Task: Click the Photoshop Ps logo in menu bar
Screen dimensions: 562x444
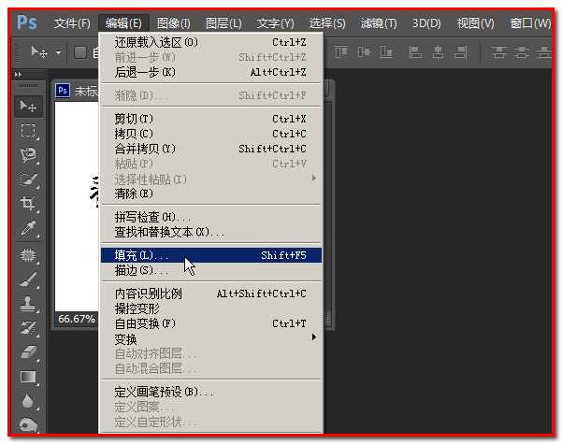Action: 27,22
